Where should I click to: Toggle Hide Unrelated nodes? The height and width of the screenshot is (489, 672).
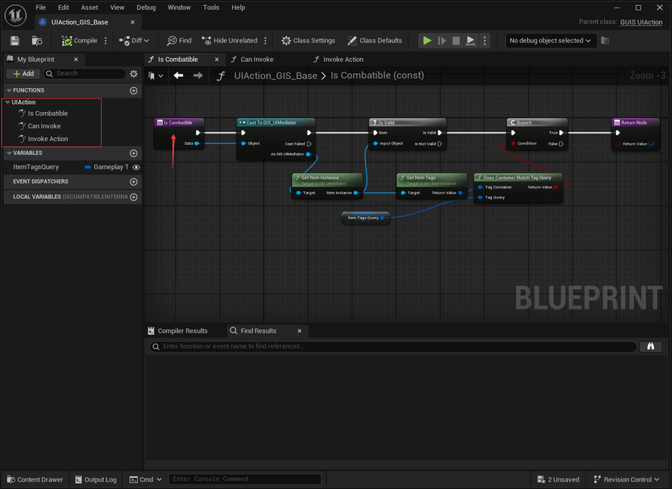(229, 41)
